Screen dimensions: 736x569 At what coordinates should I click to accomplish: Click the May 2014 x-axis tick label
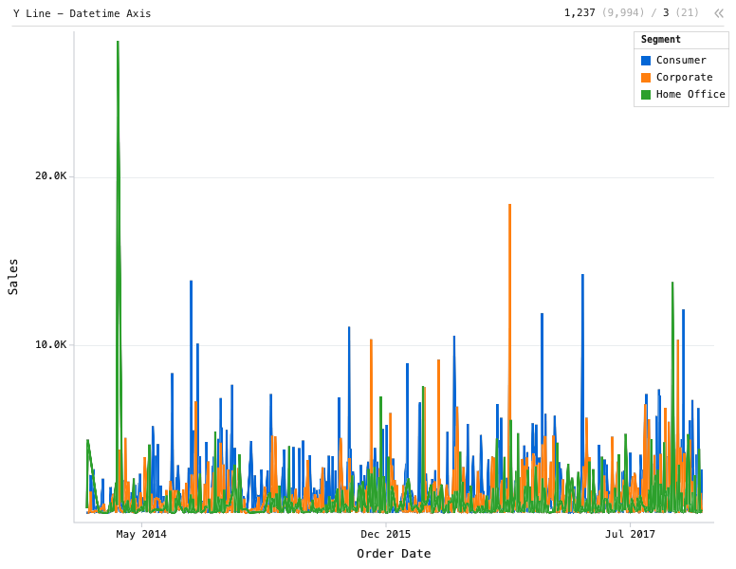click(141, 534)
